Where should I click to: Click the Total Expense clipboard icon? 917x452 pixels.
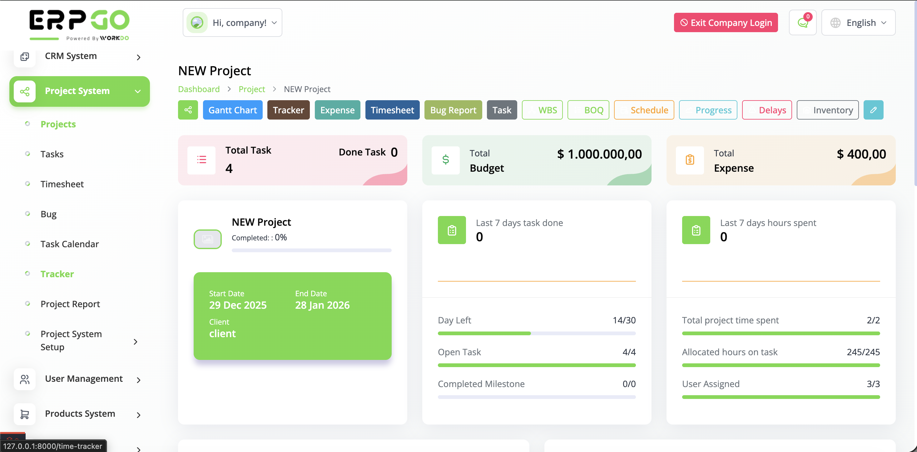click(x=690, y=160)
